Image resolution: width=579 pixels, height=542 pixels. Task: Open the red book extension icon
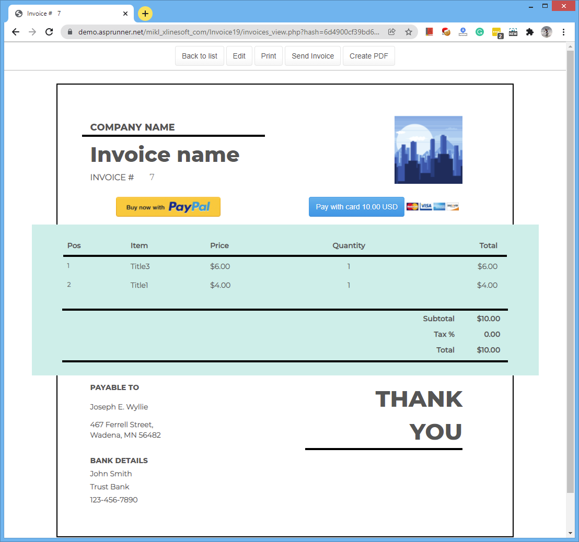coord(430,32)
